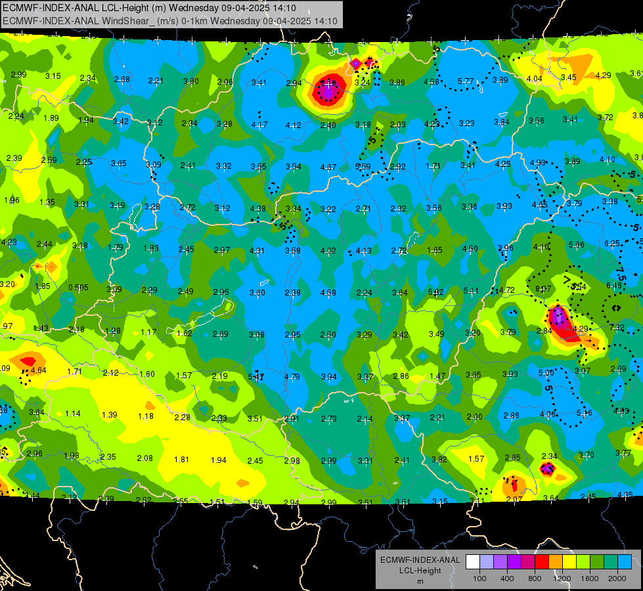Viewport: 643px width, 591px height.
Task: Click the wind shear value 0.505
Action: pyautogui.click(x=78, y=287)
